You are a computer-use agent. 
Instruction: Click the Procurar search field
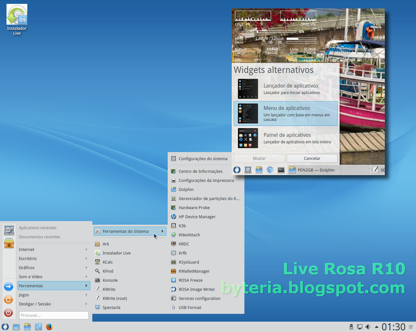(x=54, y=315)
